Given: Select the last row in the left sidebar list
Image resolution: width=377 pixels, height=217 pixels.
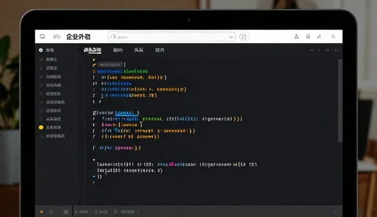Looking at the screenshot, I should pyautogui.click(x=52, y=136).
